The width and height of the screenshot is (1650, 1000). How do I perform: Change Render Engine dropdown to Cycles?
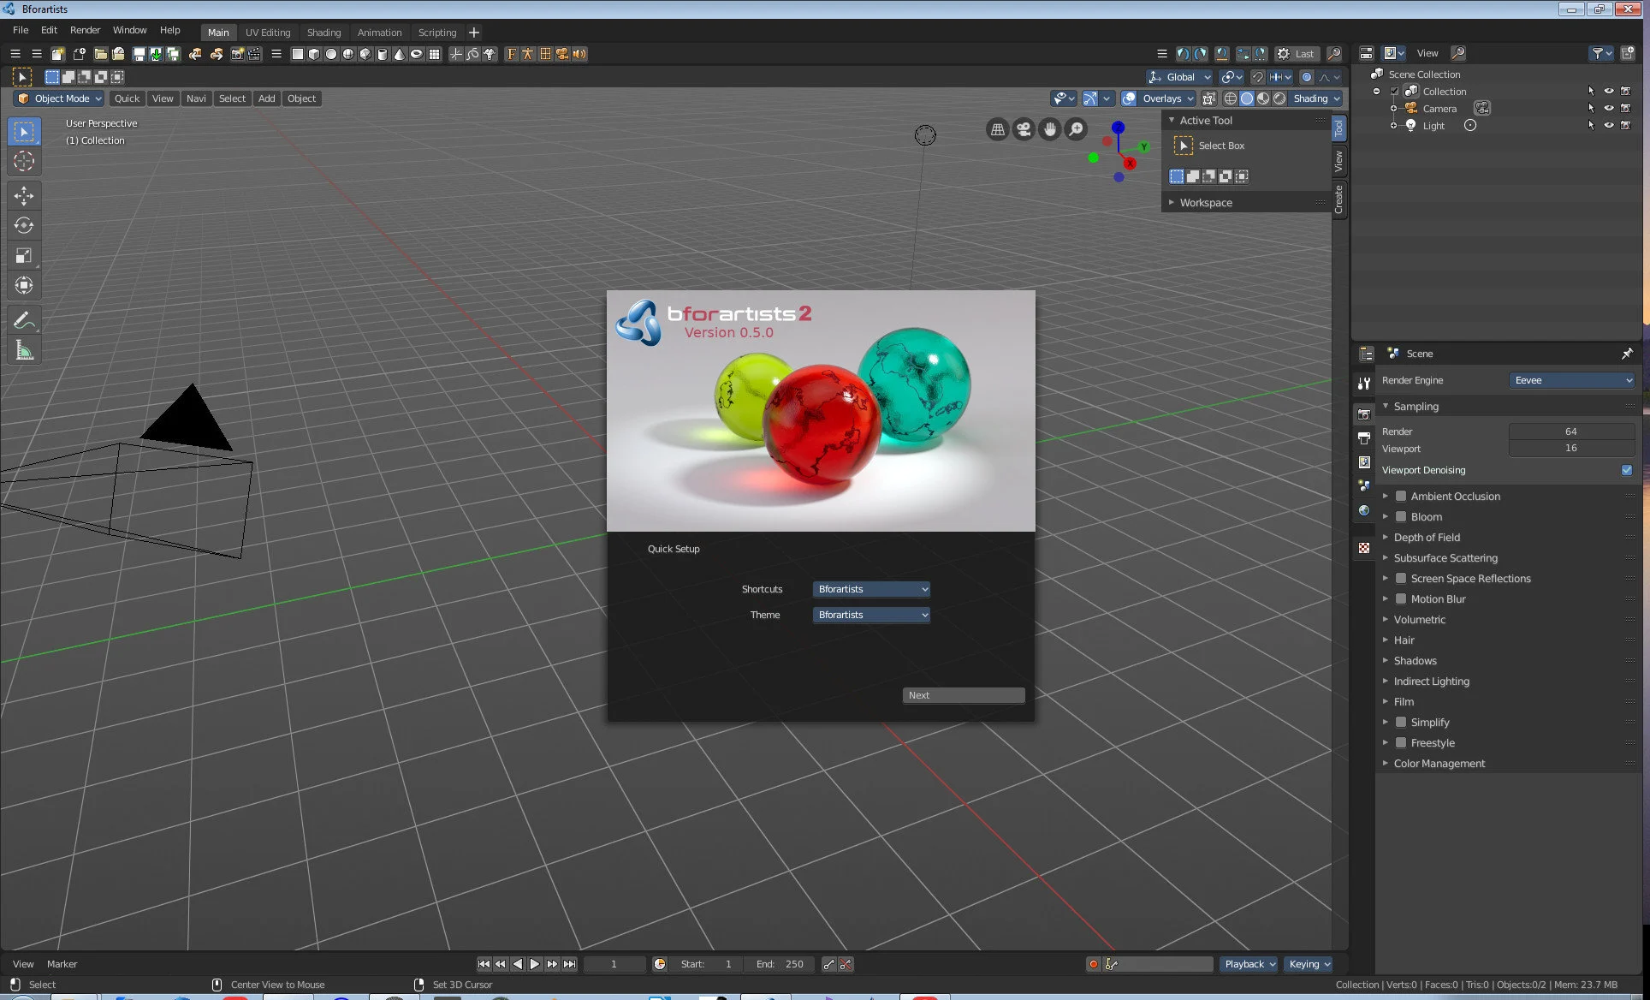(x=1571, y=378)
